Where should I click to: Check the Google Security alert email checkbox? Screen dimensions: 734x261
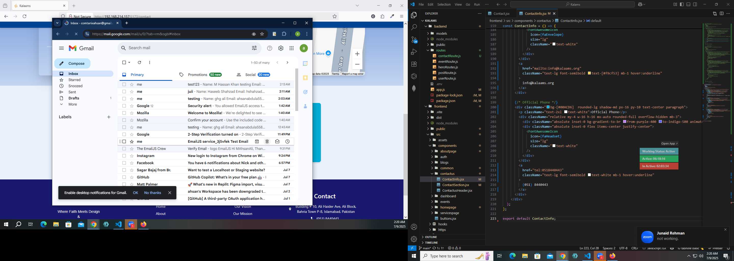(x=124, y=106)
